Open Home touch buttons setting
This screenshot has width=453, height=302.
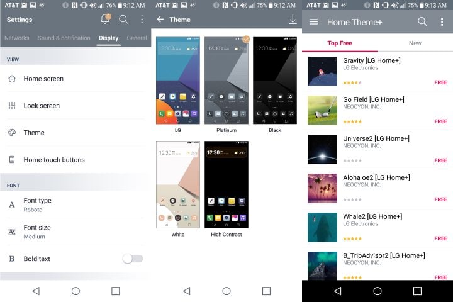click(x=75, y=160)
